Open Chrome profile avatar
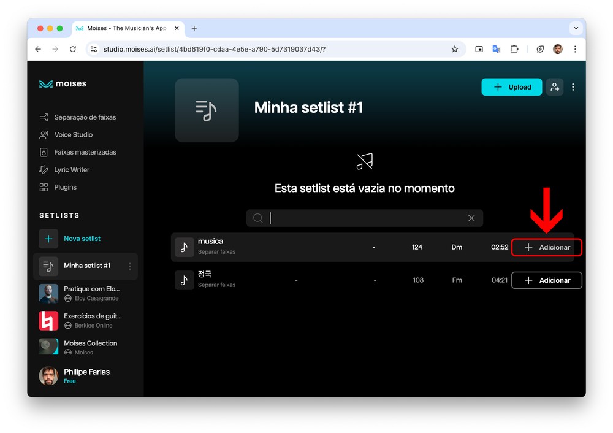613x433 pixels. point(557,49)
